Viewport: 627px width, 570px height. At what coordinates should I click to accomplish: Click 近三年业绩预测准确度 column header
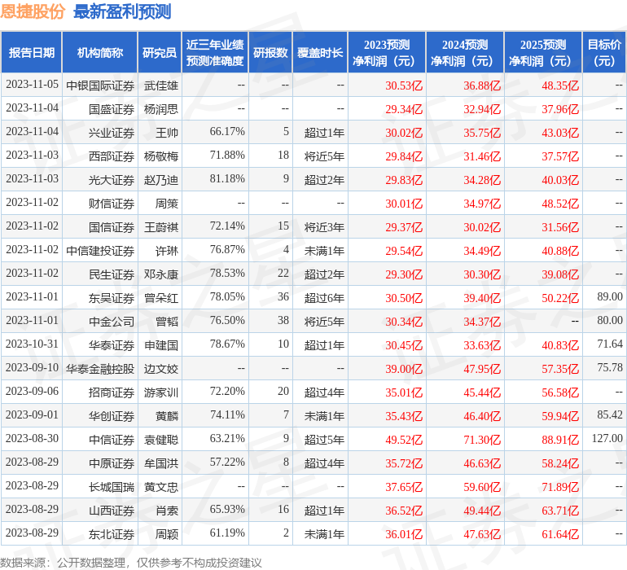pos(215,52)
